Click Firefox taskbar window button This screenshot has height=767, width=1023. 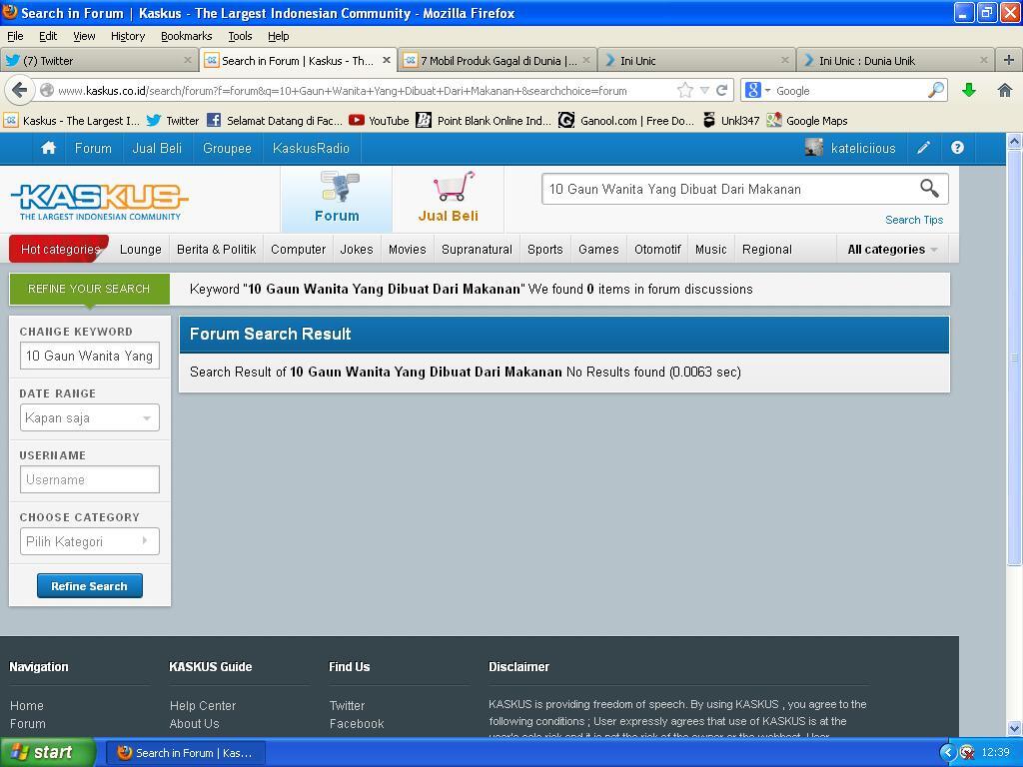coord(185,753)
